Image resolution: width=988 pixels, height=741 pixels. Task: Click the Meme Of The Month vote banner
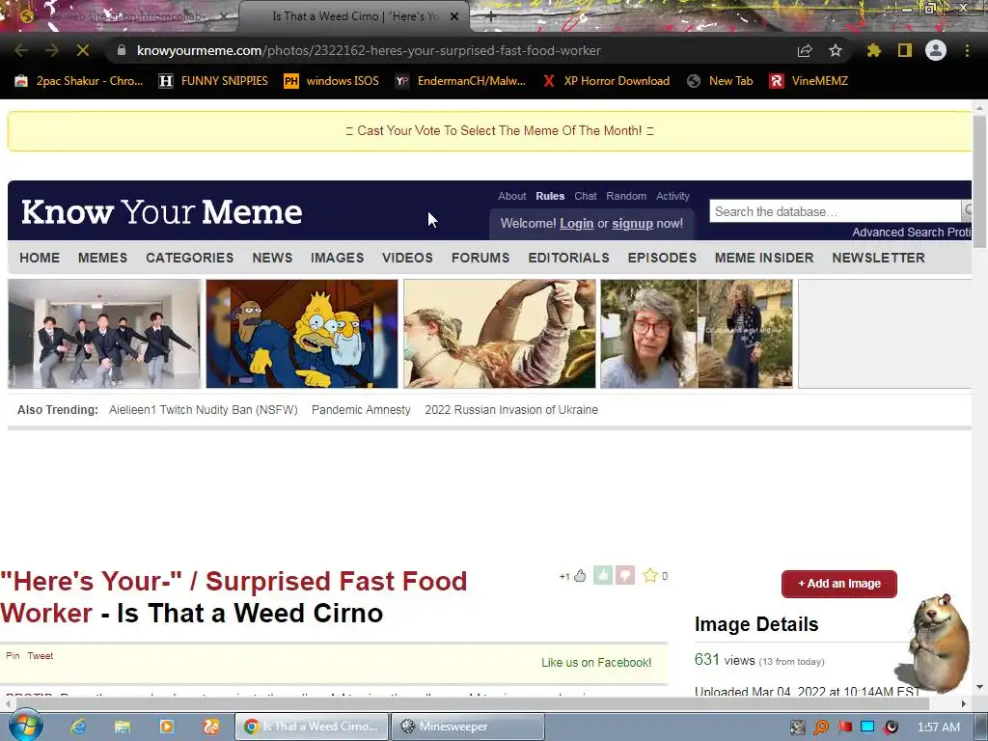coord(500,130)
